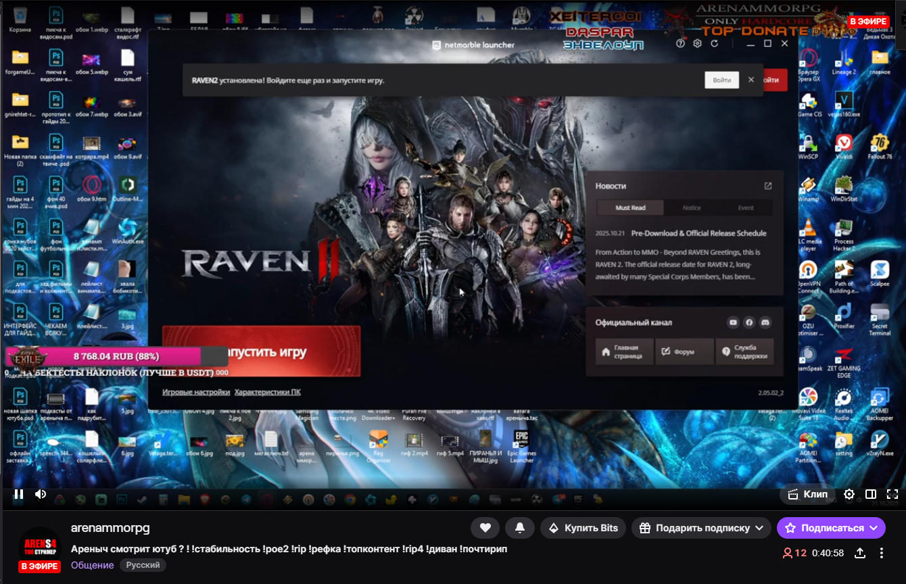Select the Vivaldi desktop shortcut
The height and width of the screenshot is (584, 906).
click(843, 146)
